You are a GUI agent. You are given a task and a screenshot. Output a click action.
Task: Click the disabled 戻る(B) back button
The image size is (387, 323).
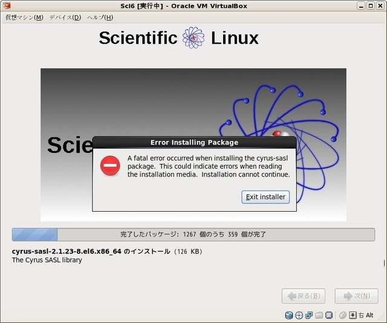coord(304,296)
